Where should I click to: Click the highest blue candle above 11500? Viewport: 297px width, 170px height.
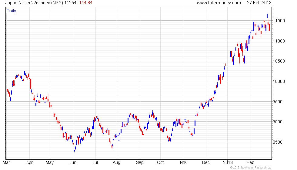tap(267, 16)
